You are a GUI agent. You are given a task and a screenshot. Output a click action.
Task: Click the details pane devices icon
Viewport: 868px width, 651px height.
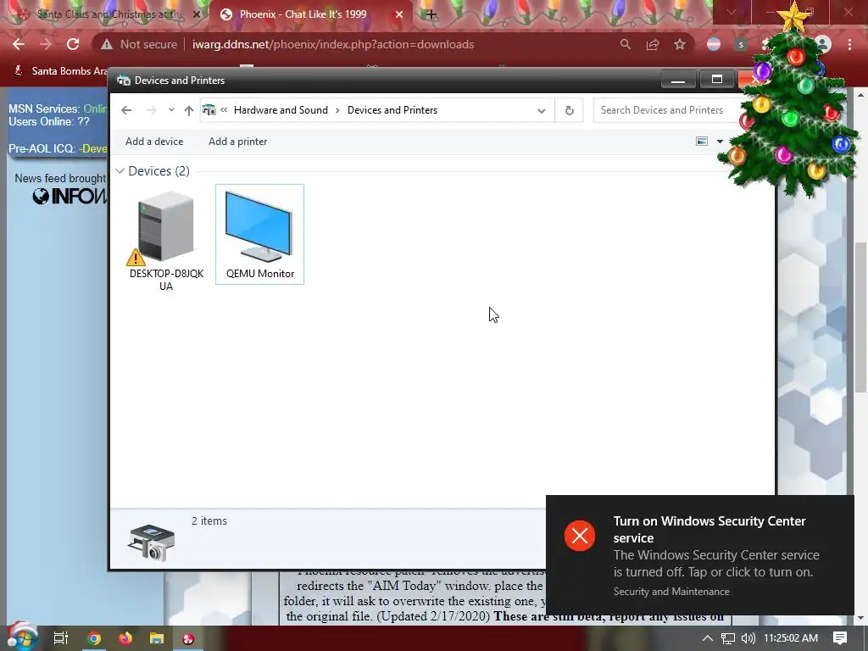pyautogui.click(x=151, y=542)
